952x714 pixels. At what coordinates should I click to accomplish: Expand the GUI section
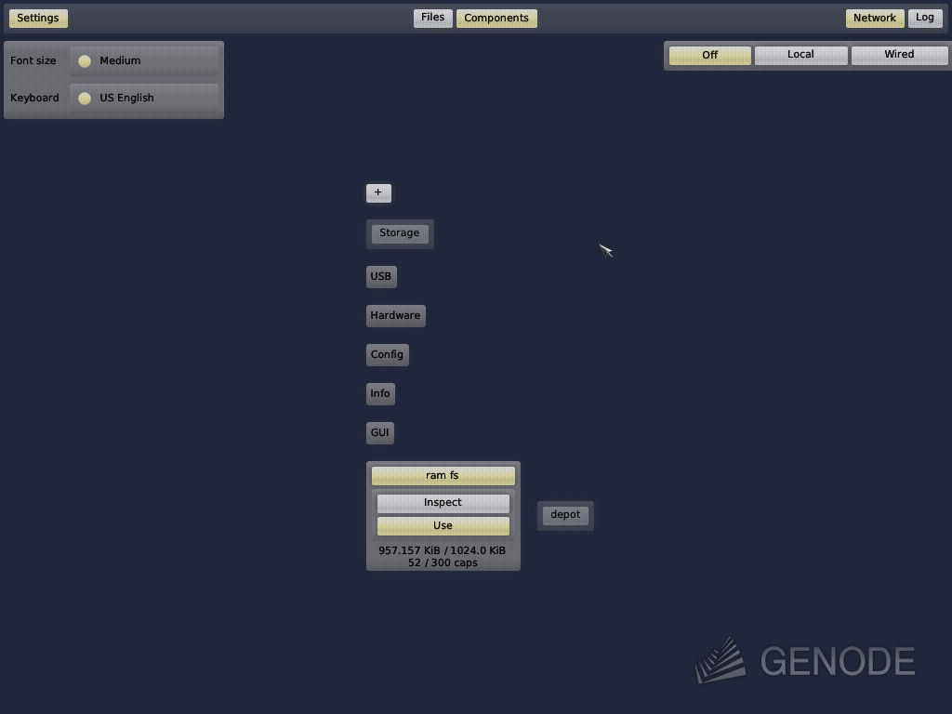tap(379, 432)
